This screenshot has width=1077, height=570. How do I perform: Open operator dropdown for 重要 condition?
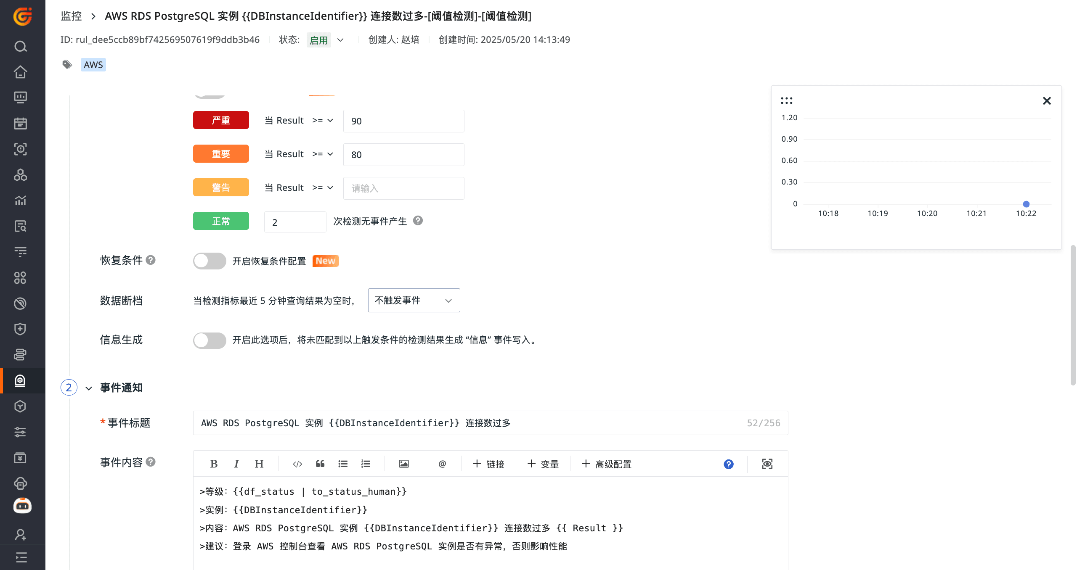coord(323,154)
